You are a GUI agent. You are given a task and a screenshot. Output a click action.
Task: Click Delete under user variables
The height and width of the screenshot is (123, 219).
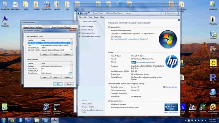[67, 54]
